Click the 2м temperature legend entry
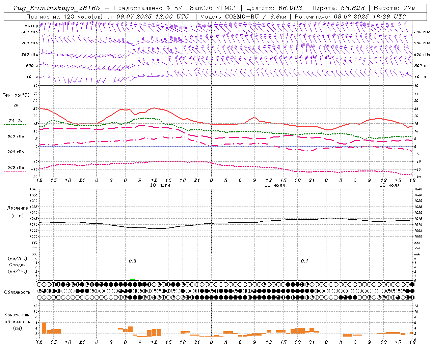The image size is (432, 345). coord(16,105)
